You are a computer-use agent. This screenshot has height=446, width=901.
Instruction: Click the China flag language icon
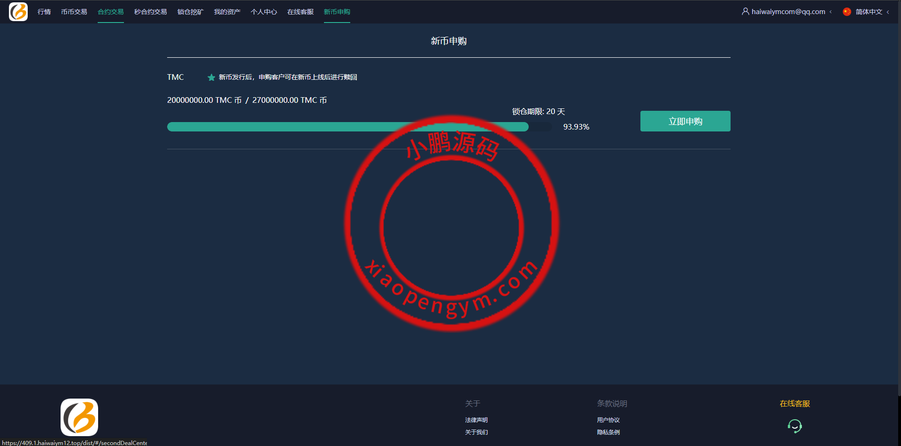[847, 12]
